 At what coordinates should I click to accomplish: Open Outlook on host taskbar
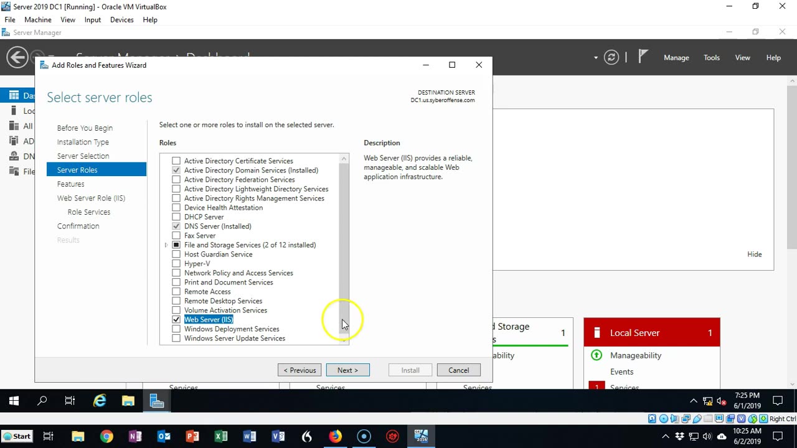click(x=164, y=436)
